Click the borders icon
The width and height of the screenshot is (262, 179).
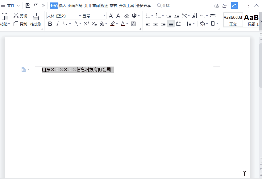[213, 24]
